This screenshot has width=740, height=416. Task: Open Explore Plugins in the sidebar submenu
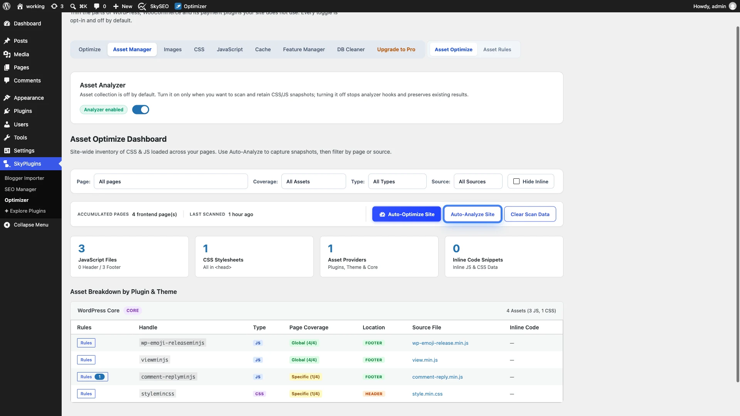pyautogui.click(x=25, y=211)
